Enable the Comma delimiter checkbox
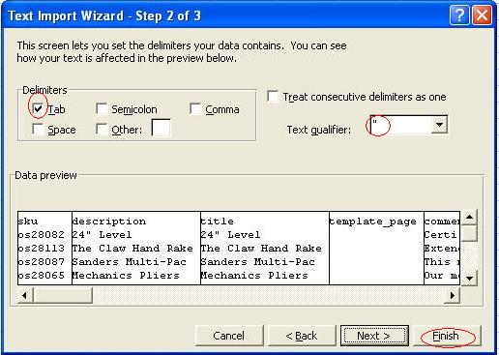Viewport: 499px width, 355px height. pyautogui.click(x=195, y=108)
